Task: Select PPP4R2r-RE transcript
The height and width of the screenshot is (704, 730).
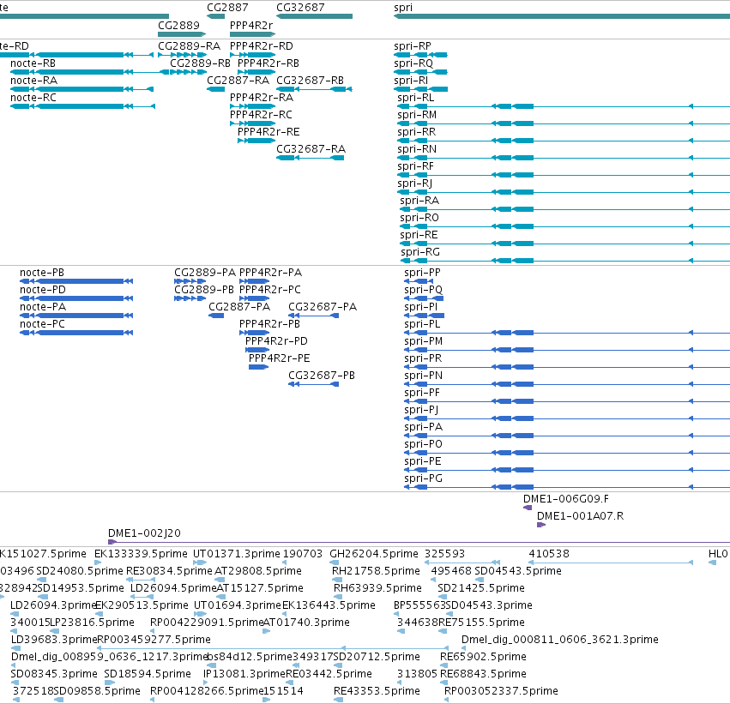Action: (x=256, y=141)
